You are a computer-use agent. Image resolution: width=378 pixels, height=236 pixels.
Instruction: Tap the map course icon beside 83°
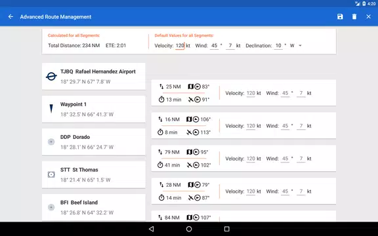(x=190, y=87)
